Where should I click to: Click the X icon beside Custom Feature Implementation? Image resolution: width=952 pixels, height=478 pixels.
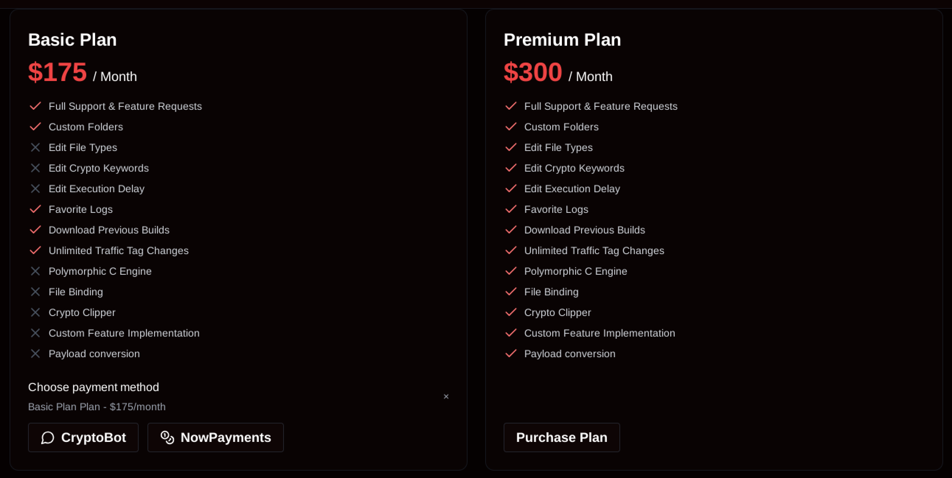[35, 333]
